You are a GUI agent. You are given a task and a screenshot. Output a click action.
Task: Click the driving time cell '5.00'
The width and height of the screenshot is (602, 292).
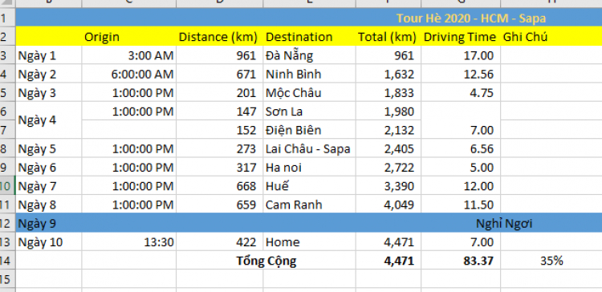pyautogui.click(x=461, y=168)
